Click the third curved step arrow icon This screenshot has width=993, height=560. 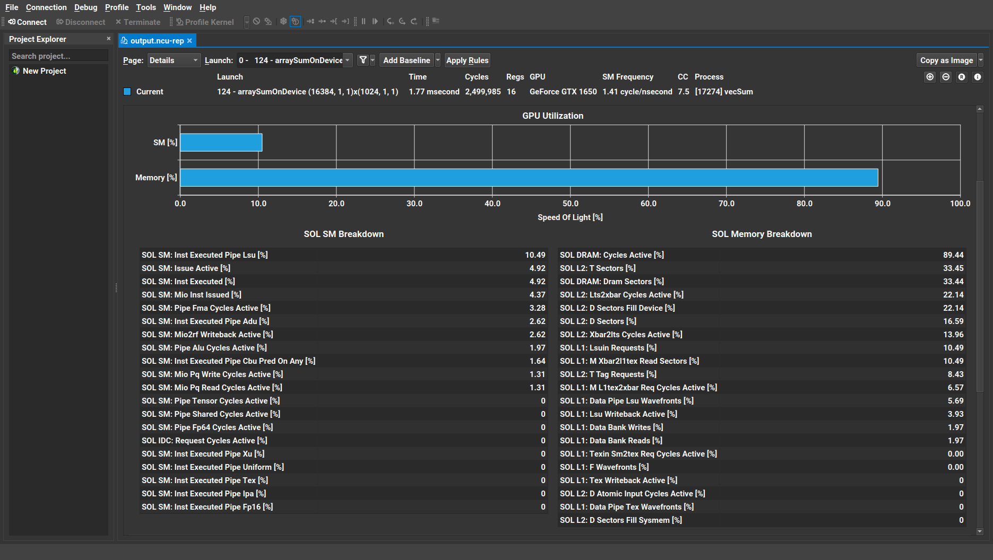pyautogui.click(x=414, y=21)
